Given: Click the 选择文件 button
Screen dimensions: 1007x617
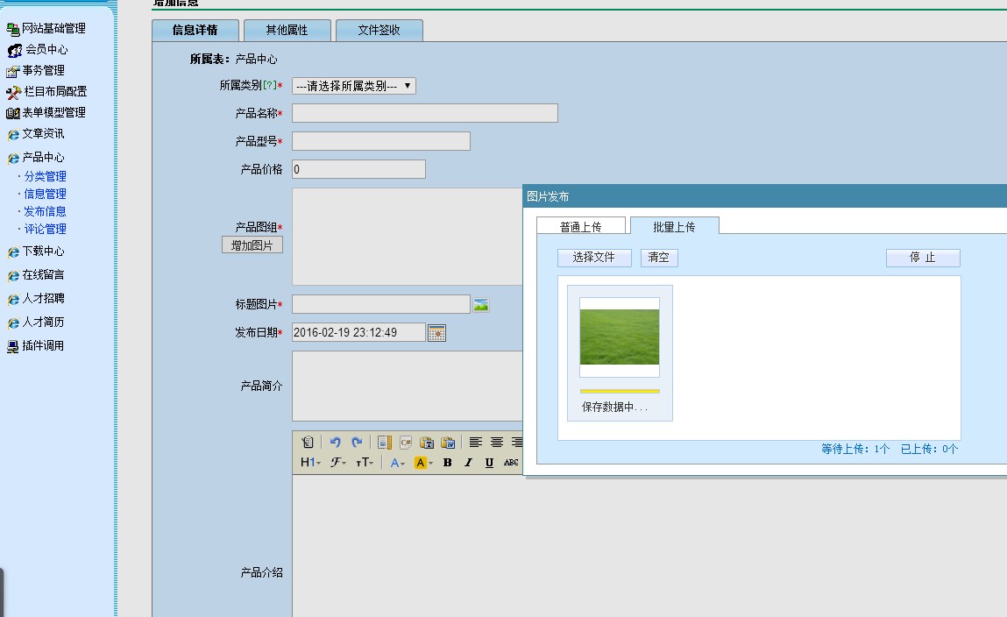Looking at the screenshot, I should [593, 258].
